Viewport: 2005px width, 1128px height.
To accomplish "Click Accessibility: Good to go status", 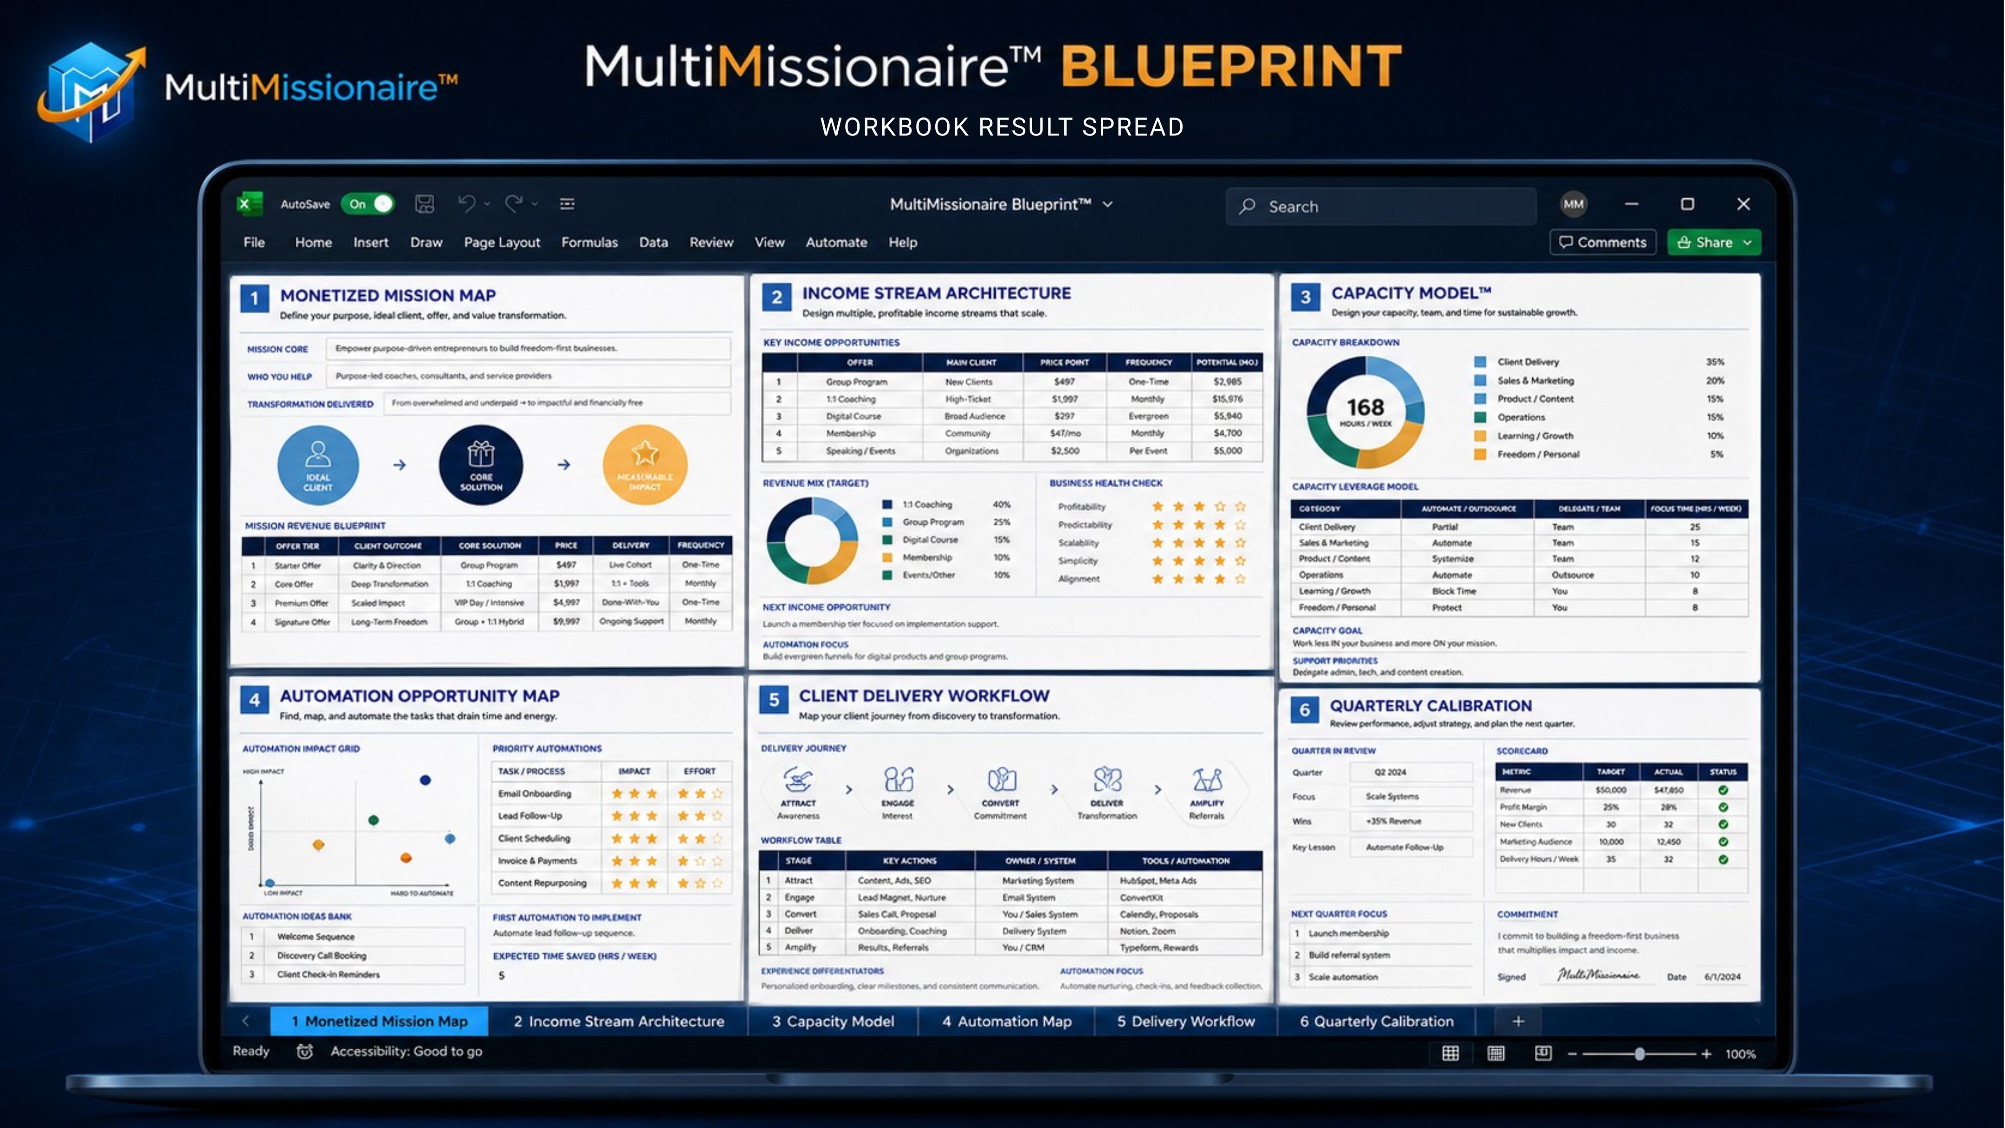I will pyautogui.click(x=406, y=1052).
